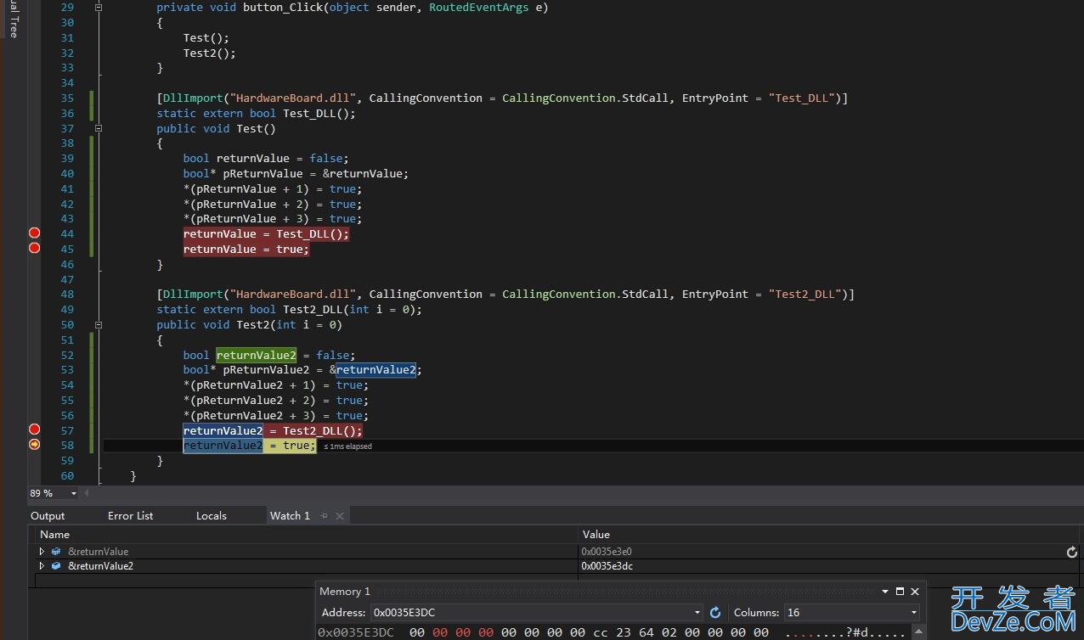The width and height of the screenshot is (1084, 640).
Task: Toggle breakpoint on line 45
Action: pyautogui.click(x=35, y=248)
